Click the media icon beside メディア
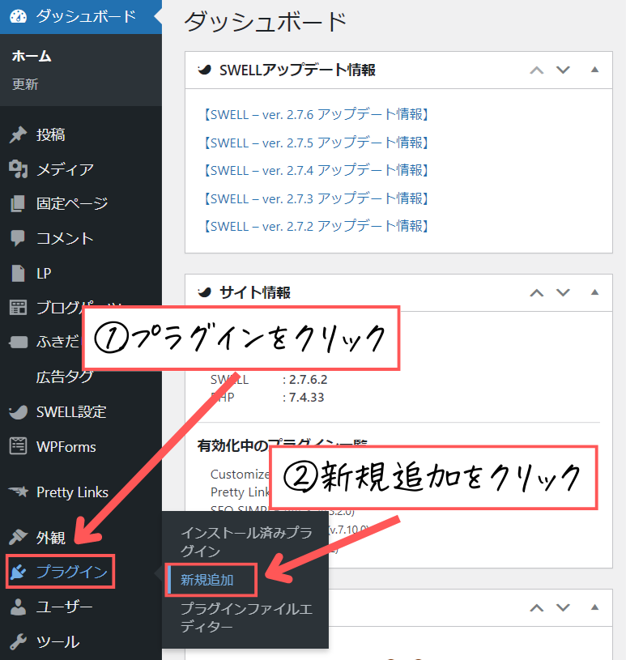The image size is (626, 660). click(18, 169)
